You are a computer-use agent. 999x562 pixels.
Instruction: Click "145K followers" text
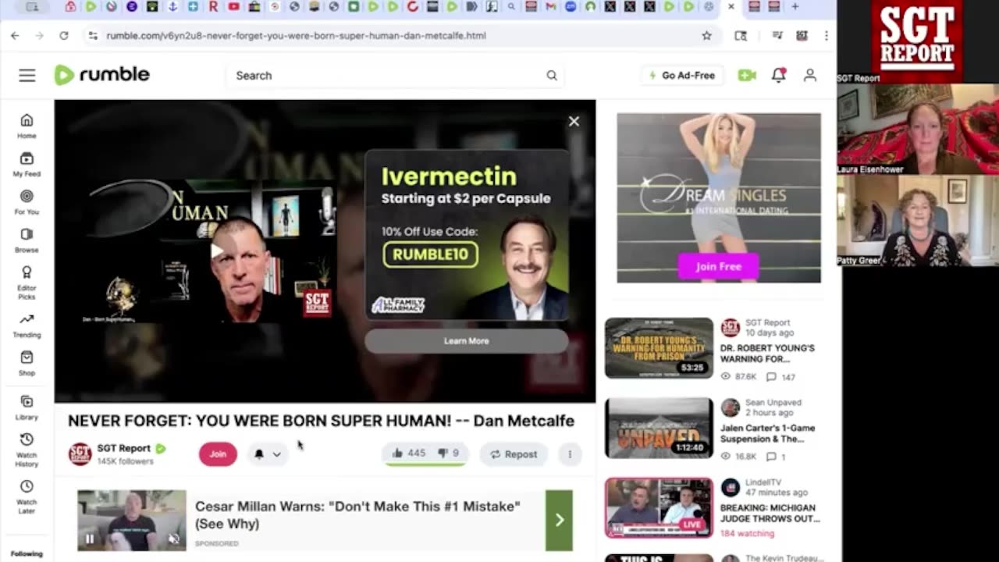(x=125, y=461)
